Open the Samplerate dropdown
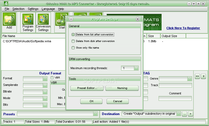The image size is (209, 126). click(x=45, y=85)
